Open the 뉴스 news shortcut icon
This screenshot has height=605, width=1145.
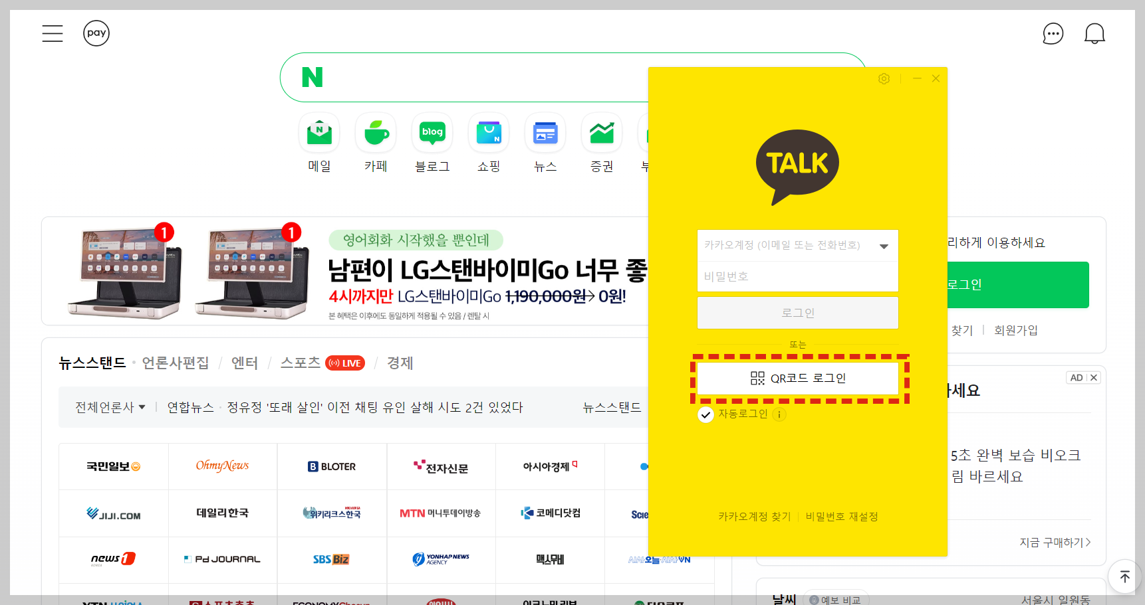click(545, 132)
